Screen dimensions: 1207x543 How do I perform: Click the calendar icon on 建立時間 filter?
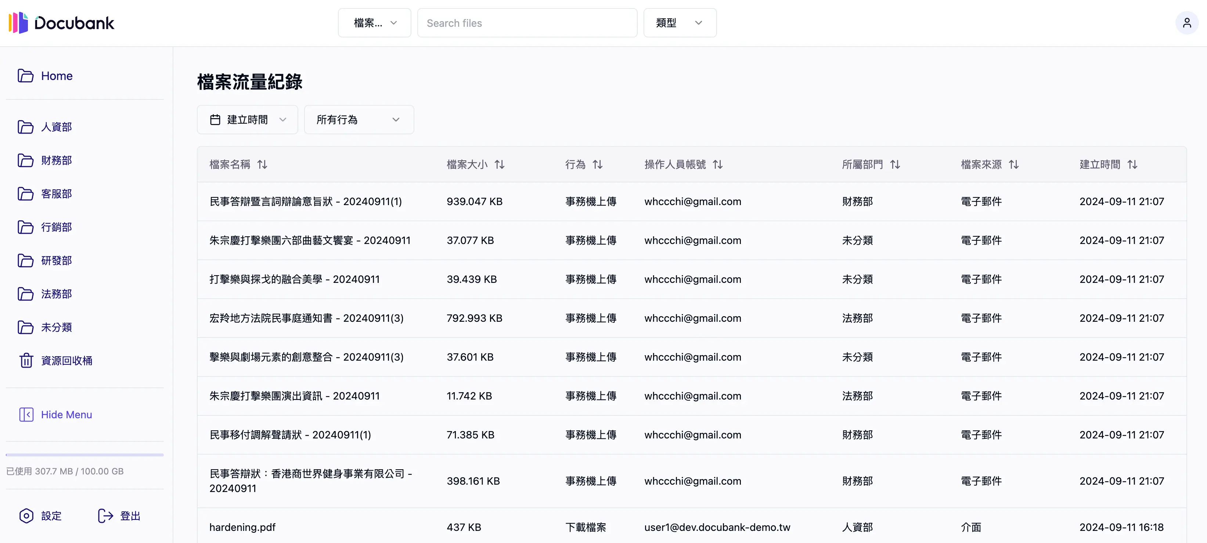pyautogui.click(x=216, y=119)
